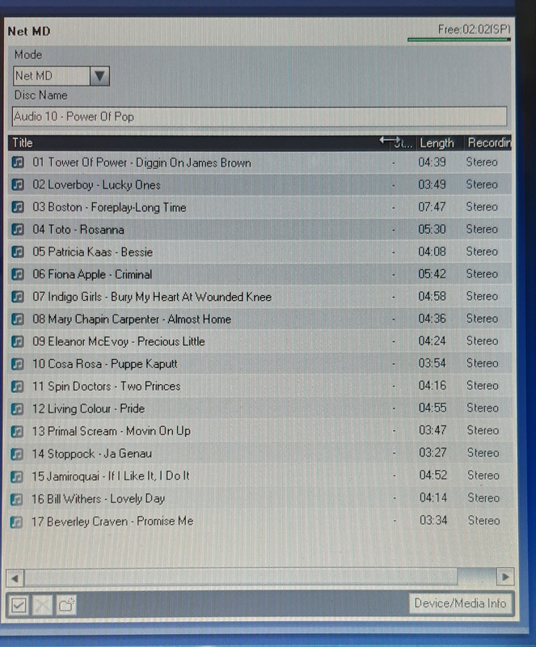The height and width of the screenshot is (647, 536).
Task: Click the music icon for 09 Eleanor McEvoy
Action: pyautogui.click(x=18, y=341)
